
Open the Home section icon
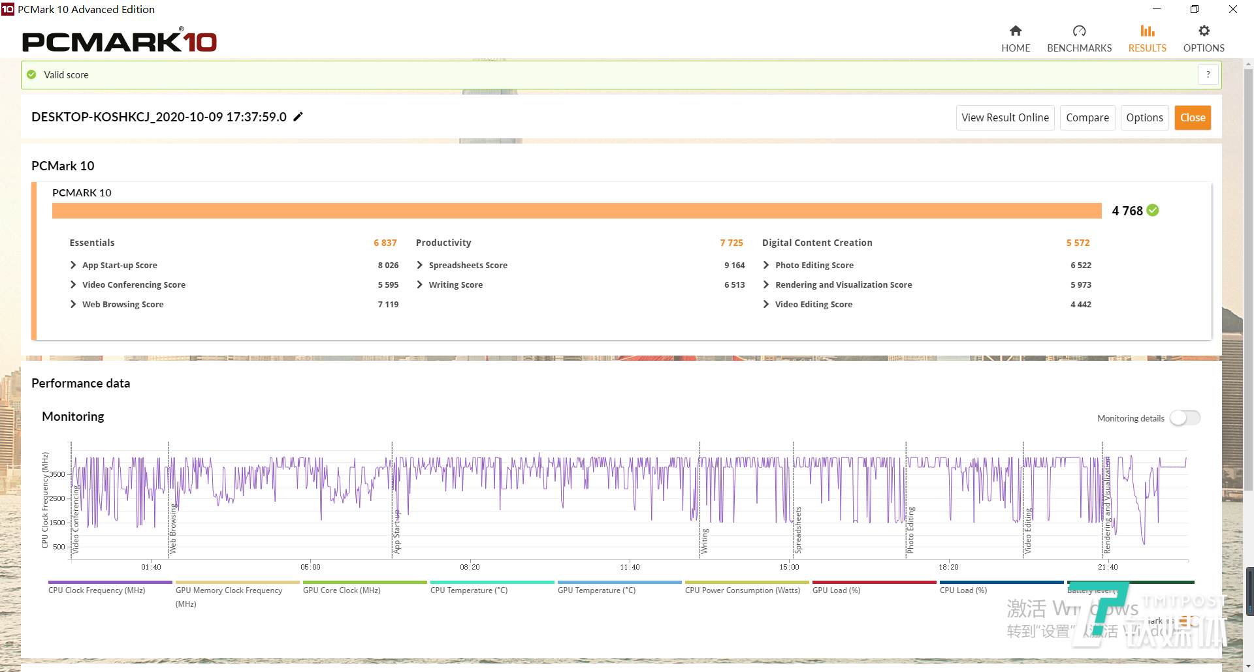1016,31
